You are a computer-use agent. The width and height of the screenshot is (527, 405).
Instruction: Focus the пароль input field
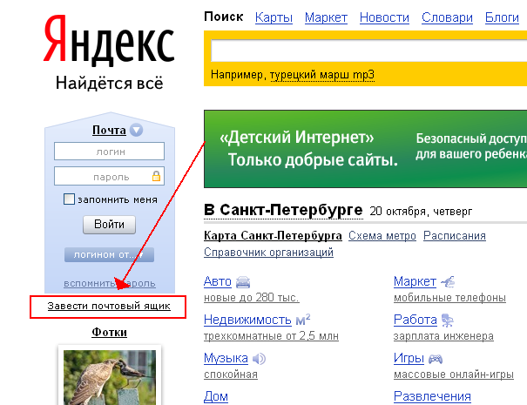(x=109, y=176)
